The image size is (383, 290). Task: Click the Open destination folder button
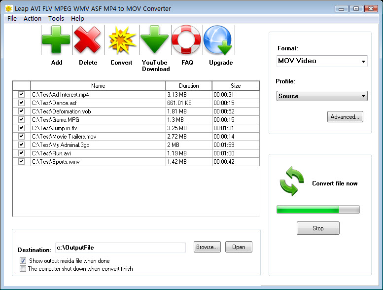[x=239, y=247]
